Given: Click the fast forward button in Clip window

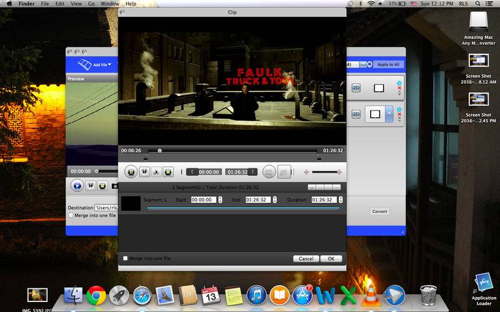Looking at the screenshot, I should (x=144, y=172).
